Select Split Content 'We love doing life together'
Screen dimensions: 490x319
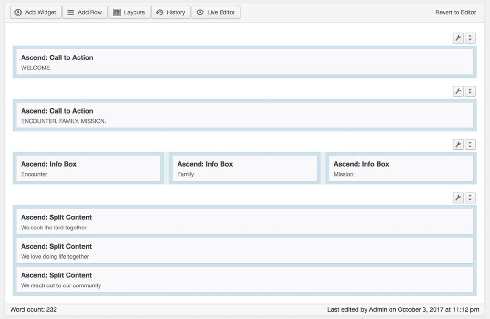pyautogui.click(x=245, y=251)
